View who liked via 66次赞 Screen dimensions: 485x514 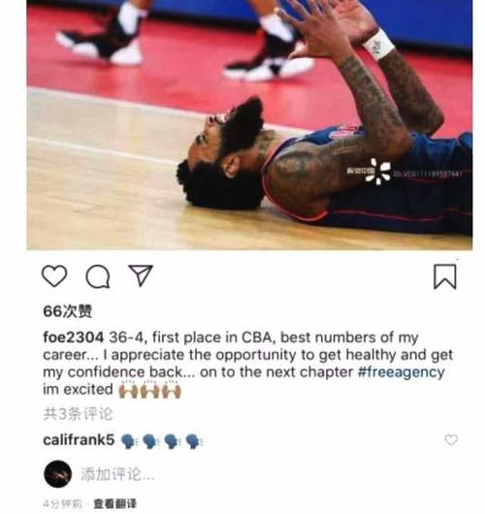click(68, 310)
